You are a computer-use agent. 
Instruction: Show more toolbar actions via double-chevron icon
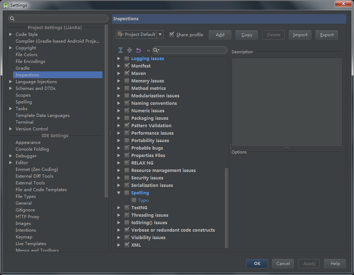pyautogui.click(x=148, y=50)
